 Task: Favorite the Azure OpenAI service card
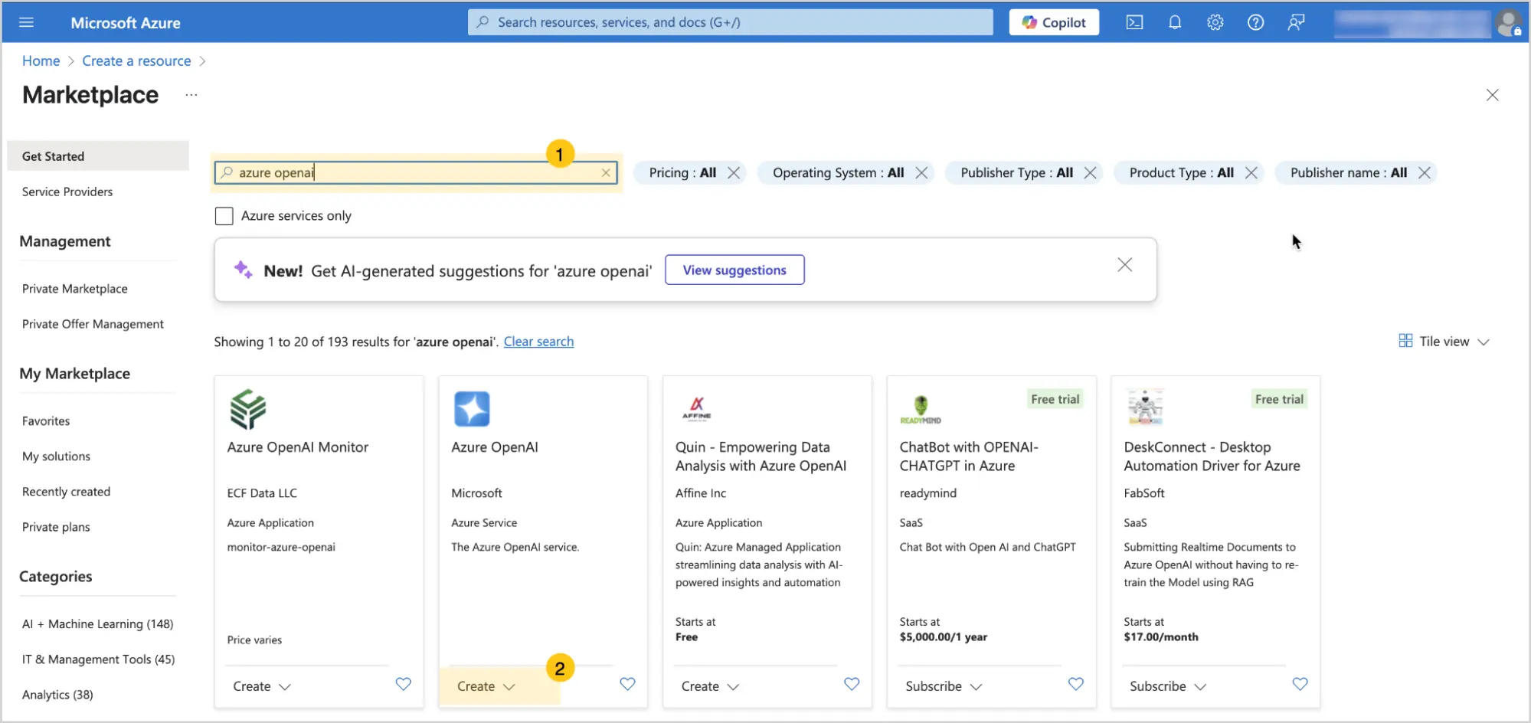[x=627, y=684]
